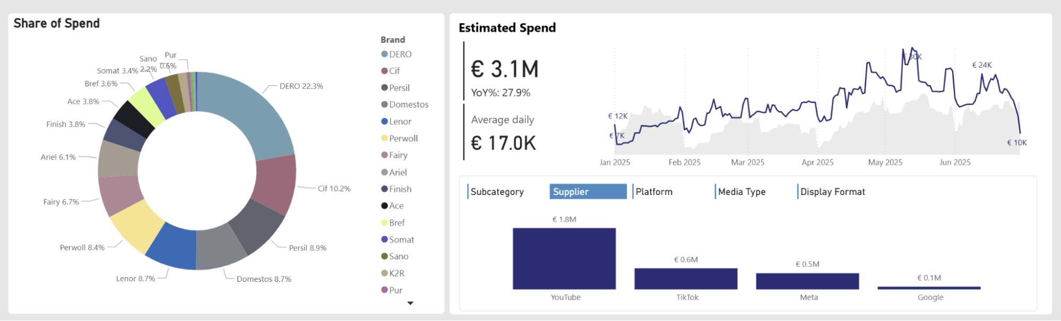Click the Cif legend color marker

[383, 70]
